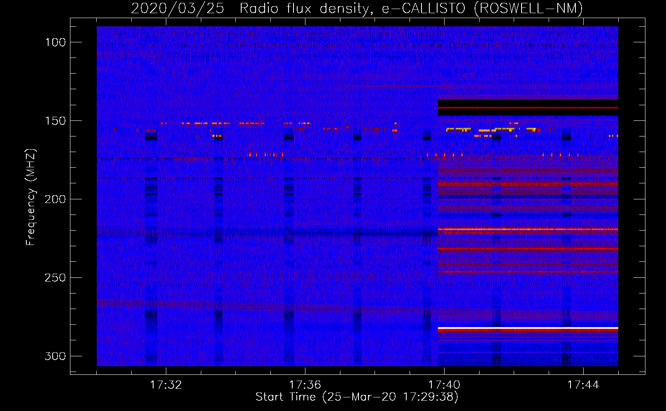Click the black masked band near 145 MHz

528,108
